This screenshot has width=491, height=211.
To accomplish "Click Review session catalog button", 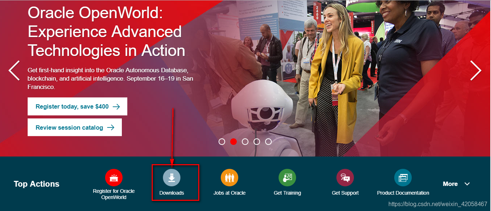I will [75, 127].
